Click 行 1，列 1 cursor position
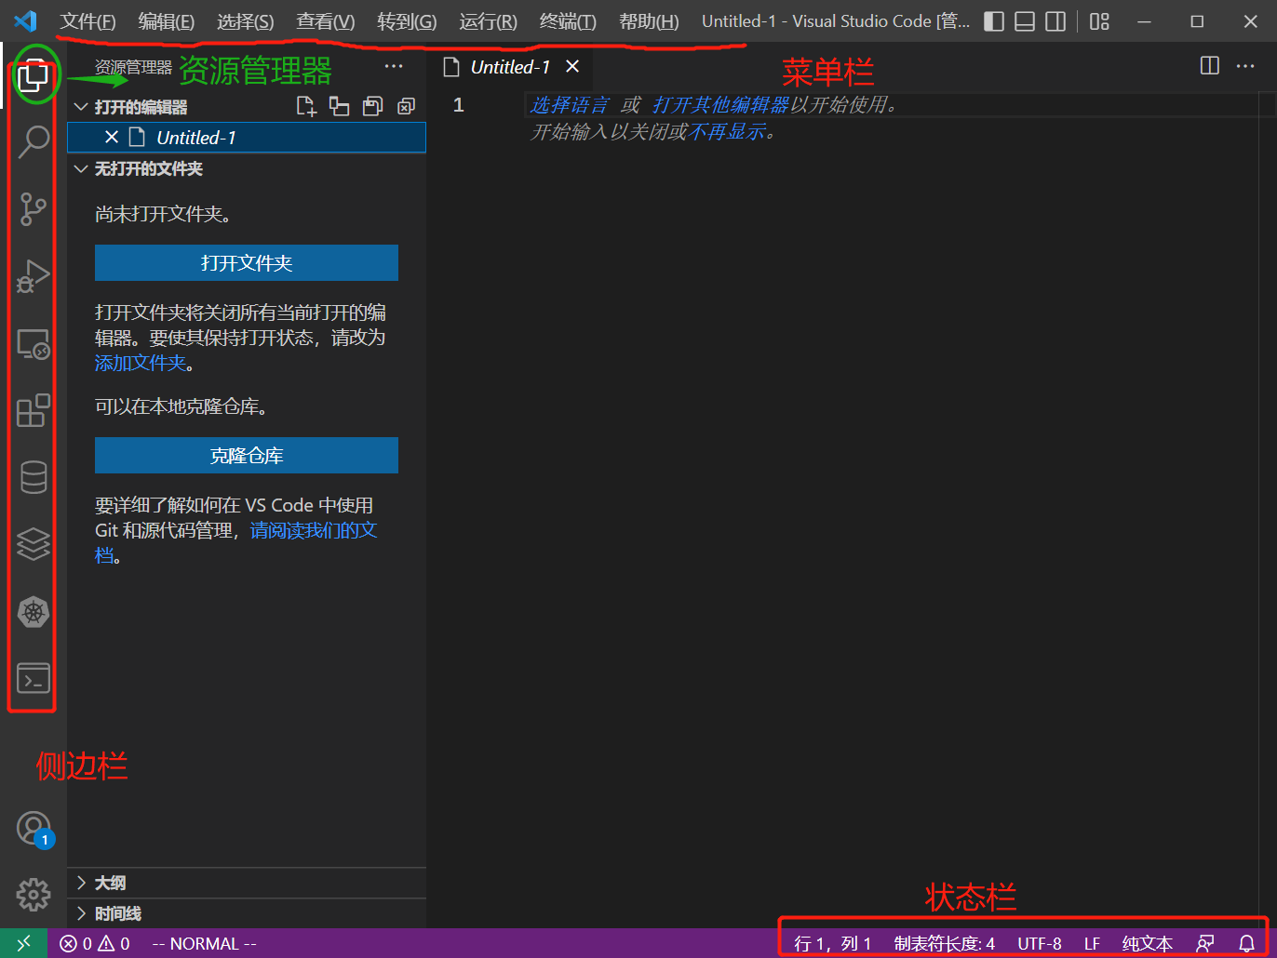The image size is (1277, 958). (x=833, y=943)
